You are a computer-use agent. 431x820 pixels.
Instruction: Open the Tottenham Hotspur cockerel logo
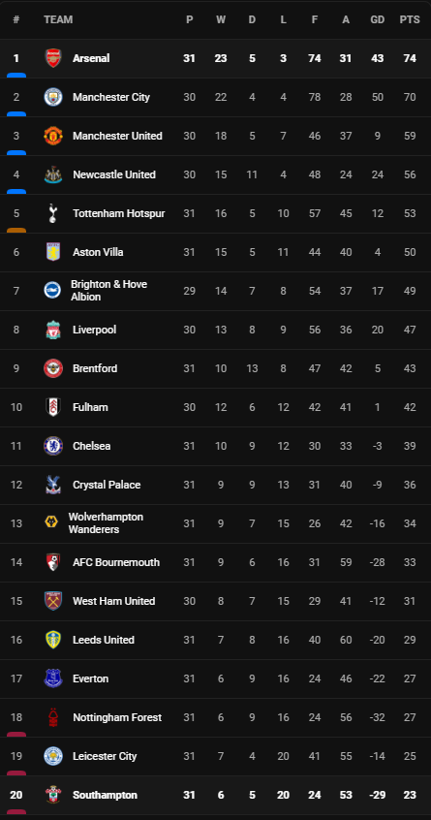pyautogui.click(x=52, y=213)
